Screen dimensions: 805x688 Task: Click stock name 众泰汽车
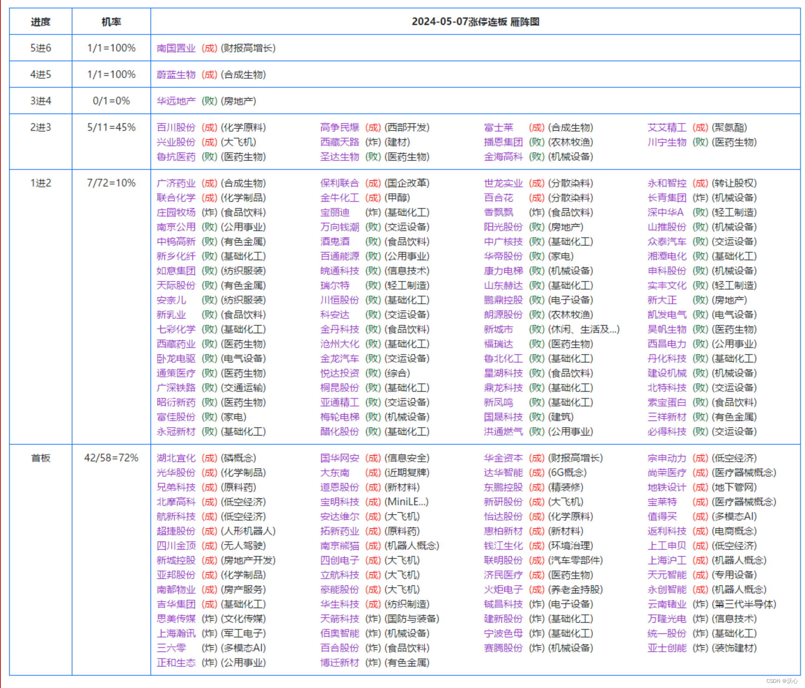coord(667,242)
